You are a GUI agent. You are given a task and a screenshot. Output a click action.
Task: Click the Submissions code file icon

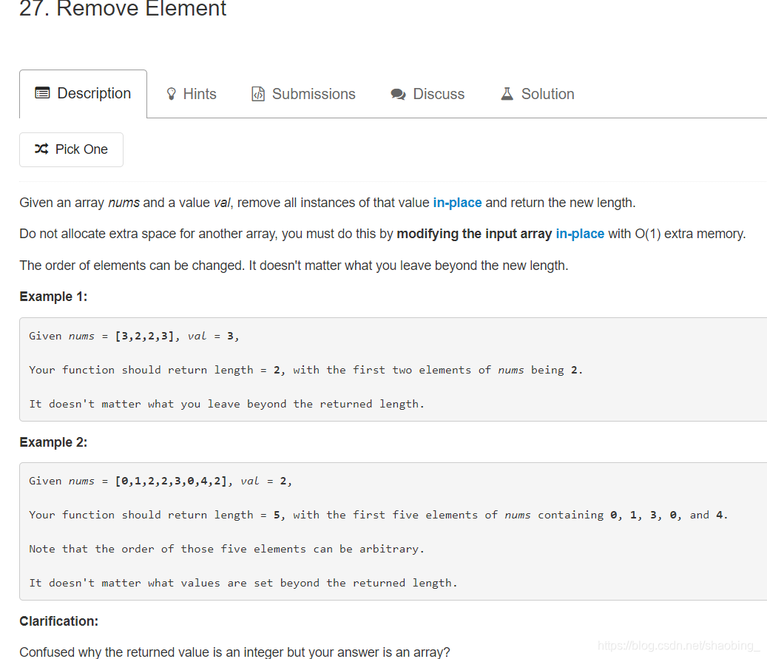(258, 94)
